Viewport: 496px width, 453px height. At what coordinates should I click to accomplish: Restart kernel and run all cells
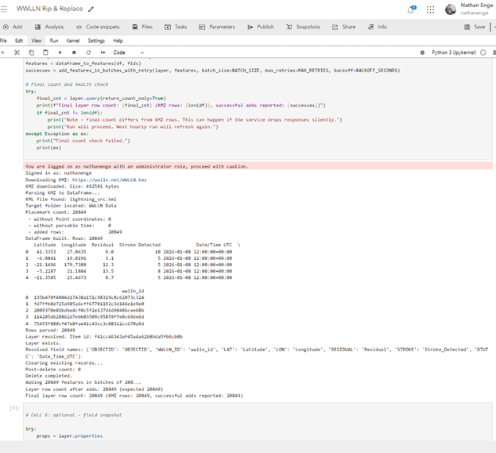[103, 52]
